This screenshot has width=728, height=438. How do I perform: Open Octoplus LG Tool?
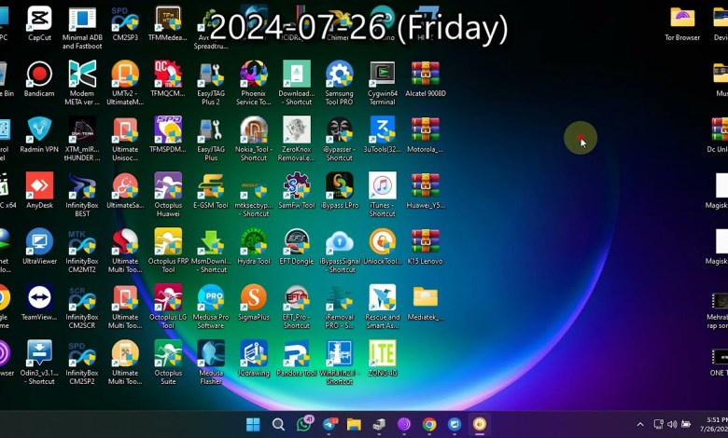[168, 297]
